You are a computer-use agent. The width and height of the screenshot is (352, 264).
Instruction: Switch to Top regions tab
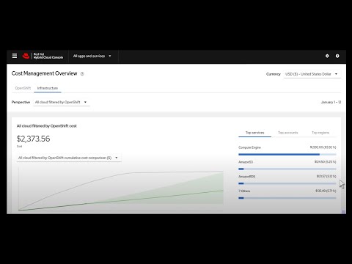pyautogui.click(x=320, y=133)
